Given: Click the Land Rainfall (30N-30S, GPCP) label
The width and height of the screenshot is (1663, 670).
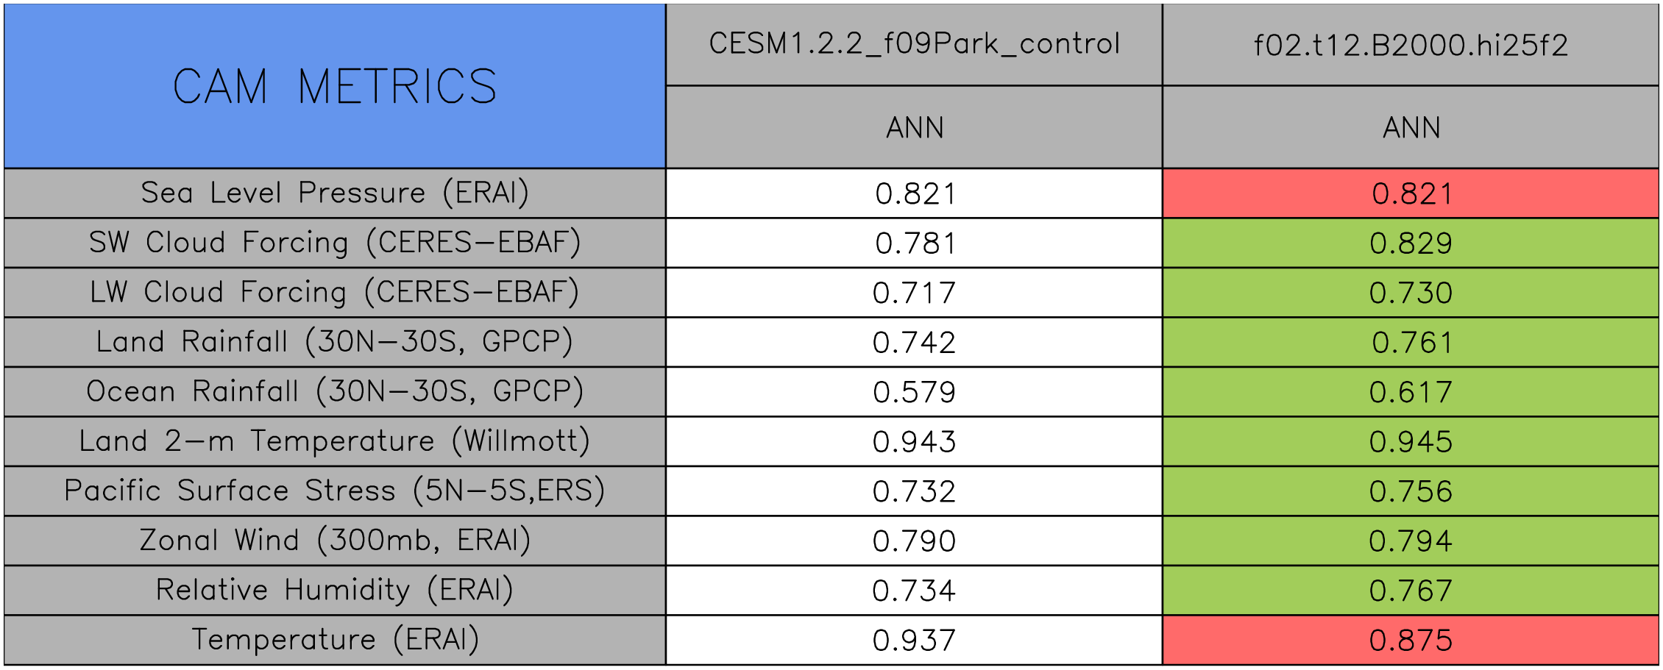Looking at the screenshot, I should coord(335,342).
